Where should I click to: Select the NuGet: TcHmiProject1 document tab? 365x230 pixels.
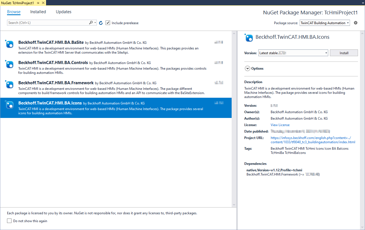pyautogui.click(x=17, y=3)
